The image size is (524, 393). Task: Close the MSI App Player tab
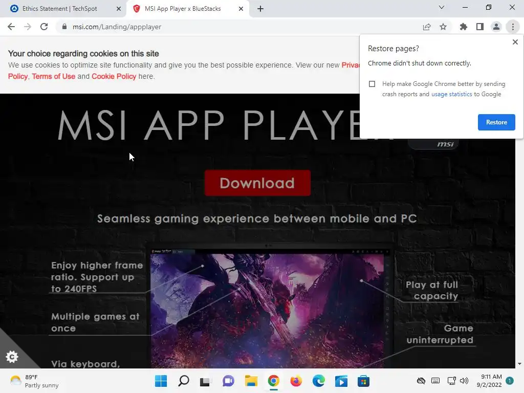pyautogui.click(x=241, y=9)
